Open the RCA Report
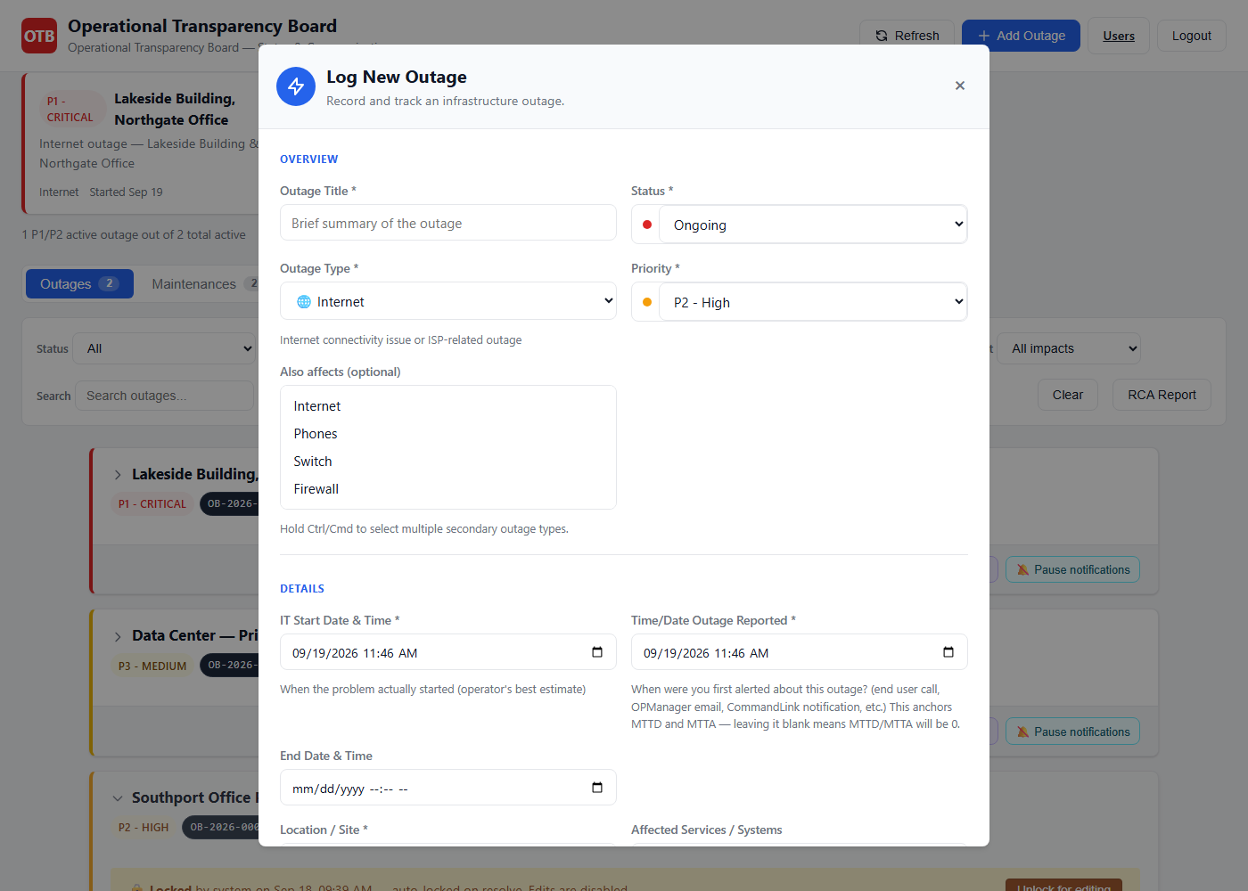This screenshot has width=1248, height=891. click(x=1162, y=395)
